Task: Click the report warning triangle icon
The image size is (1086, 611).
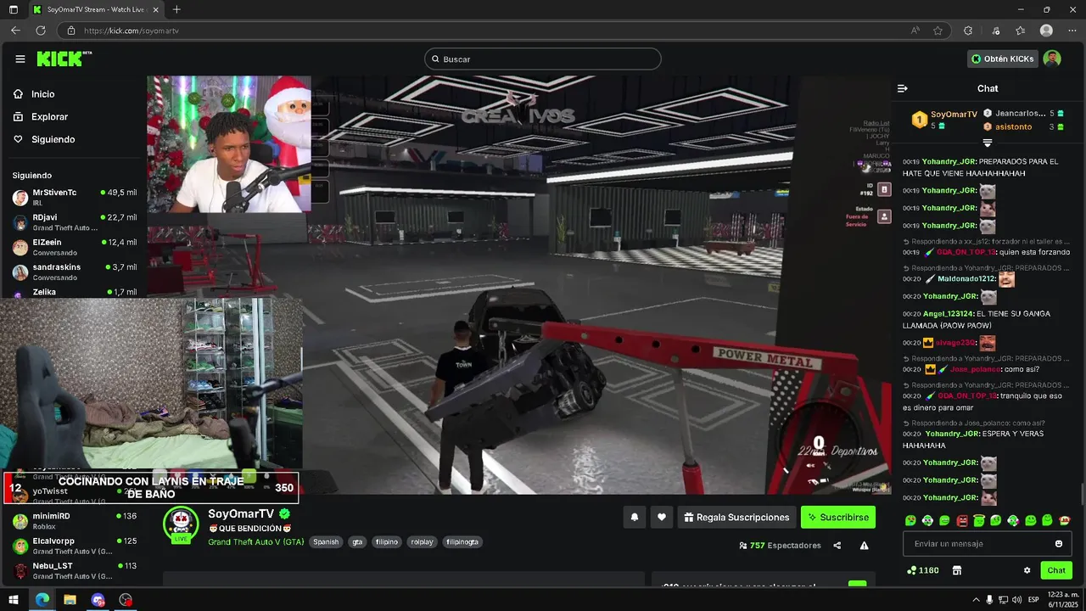Action: 864,546
